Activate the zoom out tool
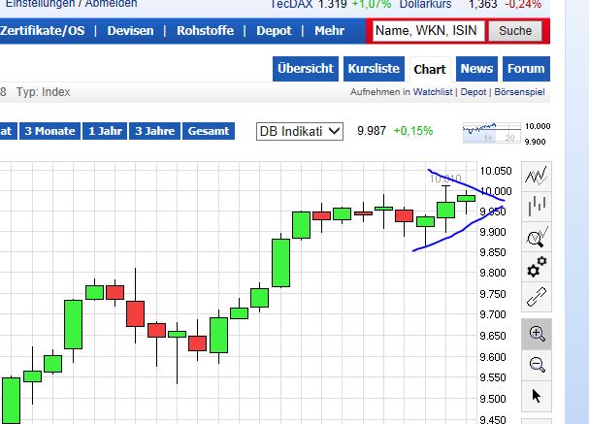 (537, 365)
